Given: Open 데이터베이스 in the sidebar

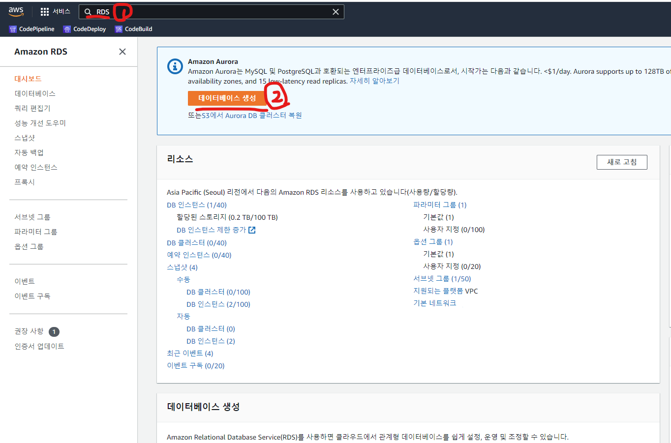Looking at the screenshot, I should click(x=35, y=93).
